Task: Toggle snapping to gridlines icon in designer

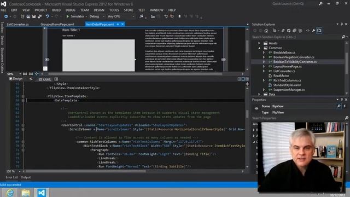Action: pyautogui.click(x=31, y=74)
